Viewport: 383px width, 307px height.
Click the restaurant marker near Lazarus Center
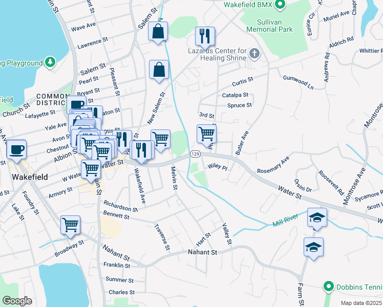[205, 36]
